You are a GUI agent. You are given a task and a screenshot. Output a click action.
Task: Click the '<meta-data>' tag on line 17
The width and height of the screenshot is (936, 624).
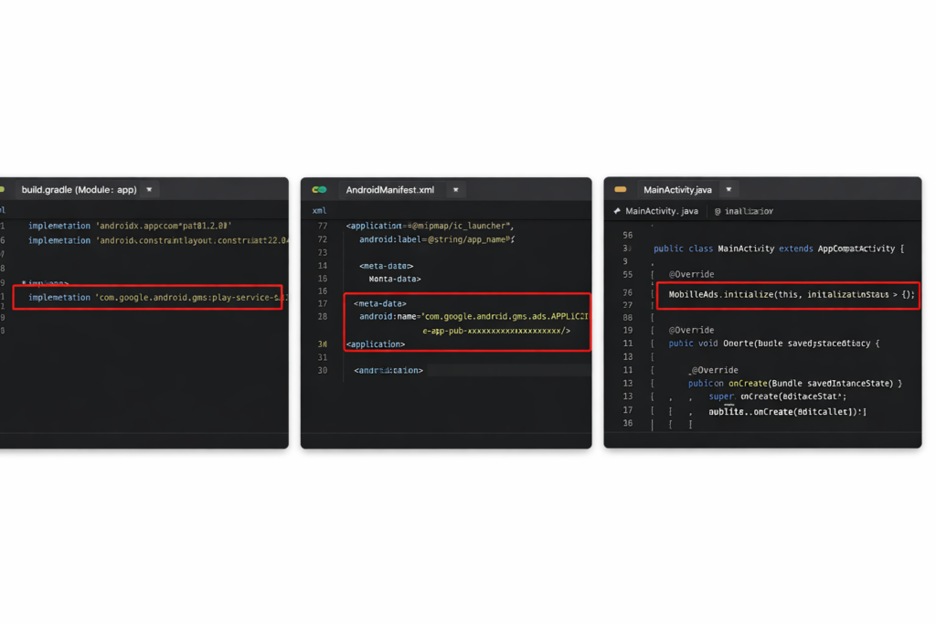pyautogui.click(x=379, y=303)
